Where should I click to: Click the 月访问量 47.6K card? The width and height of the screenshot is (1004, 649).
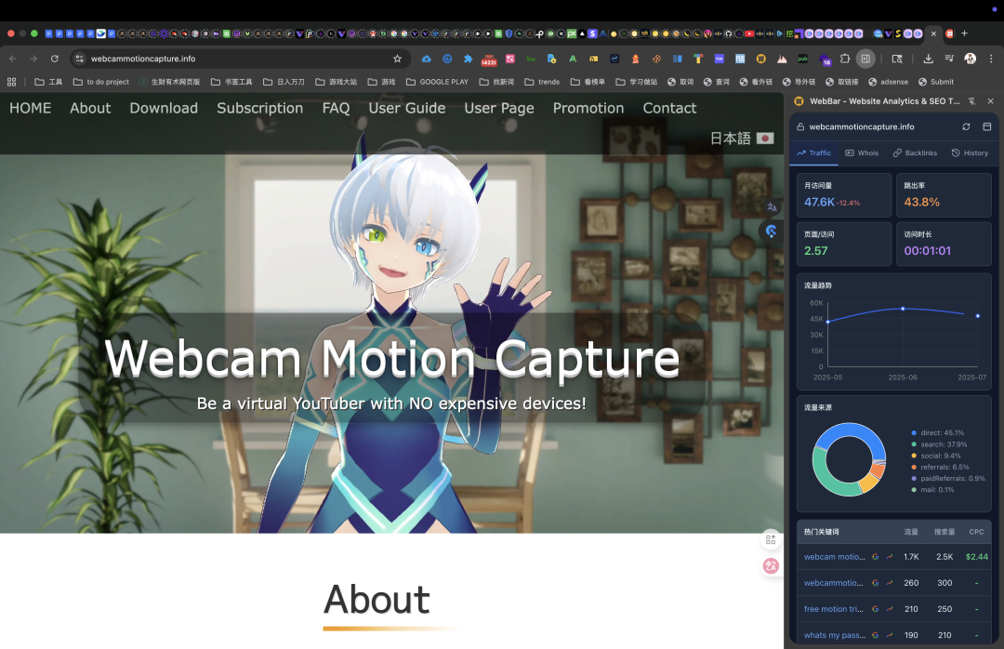tap(843, 195)
